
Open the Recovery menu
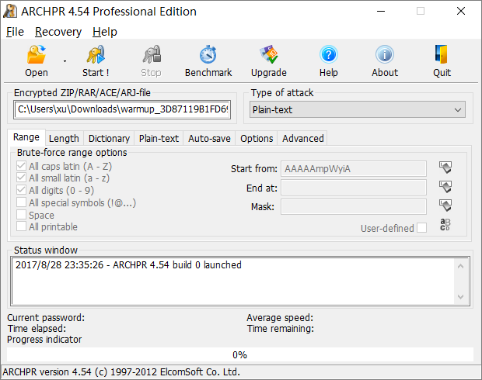[58, 32]
